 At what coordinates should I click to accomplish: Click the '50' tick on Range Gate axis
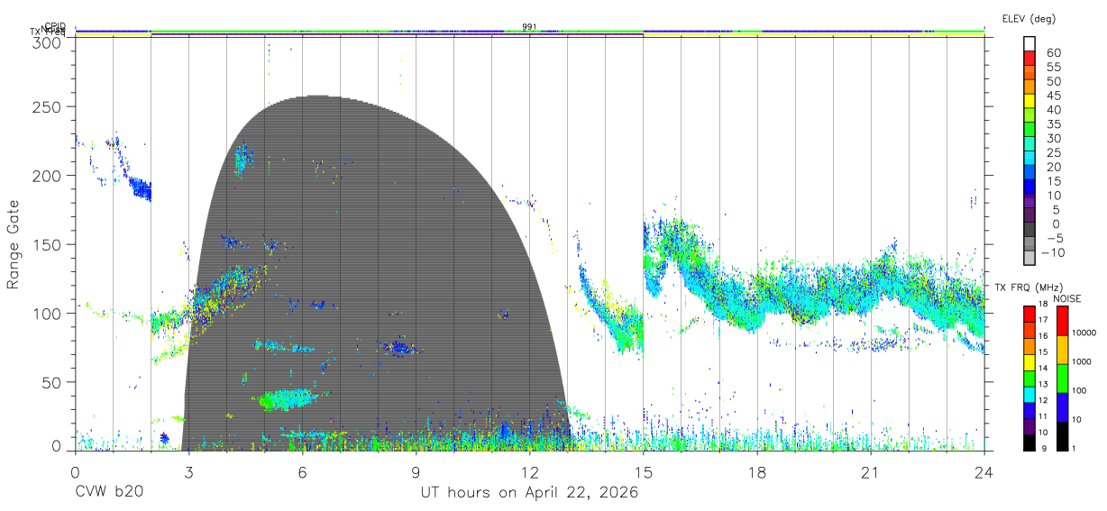coord(51,382)
